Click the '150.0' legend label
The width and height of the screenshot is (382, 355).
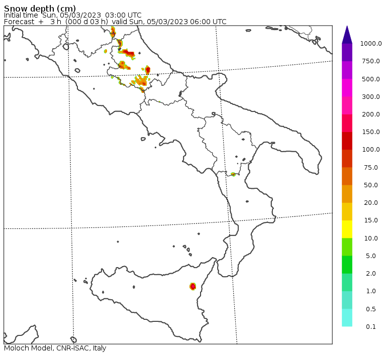(x=371, y=132)
